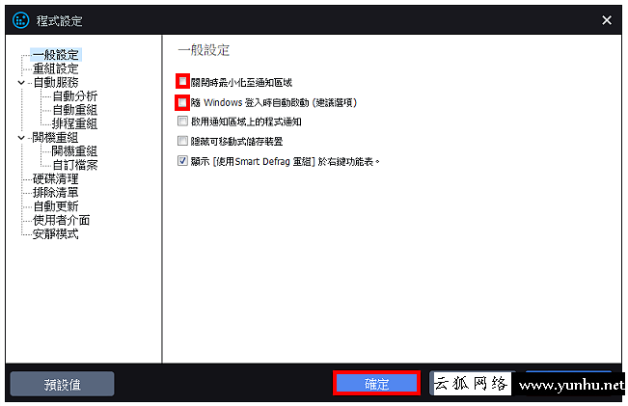This screenshot has height=406, width=628.
Task: Select 一般設定 in the settings tree
Action: pyautogui.click(x=56, y=54)
